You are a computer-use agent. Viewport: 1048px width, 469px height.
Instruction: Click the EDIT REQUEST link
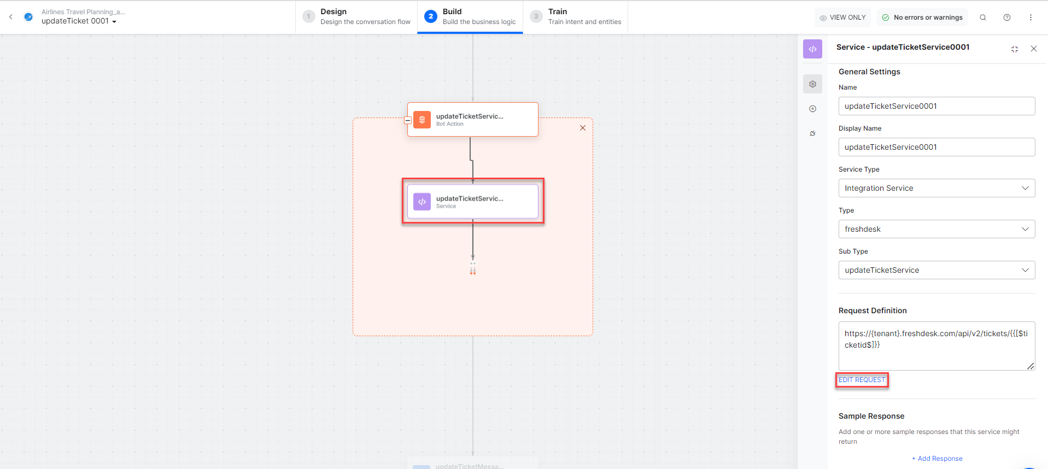[862, 380]
